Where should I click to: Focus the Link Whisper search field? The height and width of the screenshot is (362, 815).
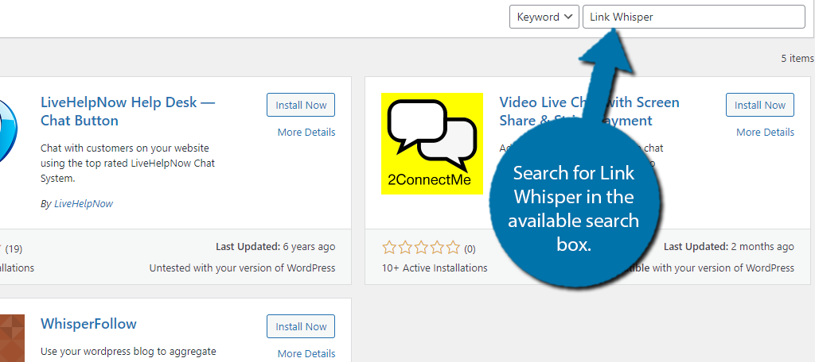[x=693, y=17]
